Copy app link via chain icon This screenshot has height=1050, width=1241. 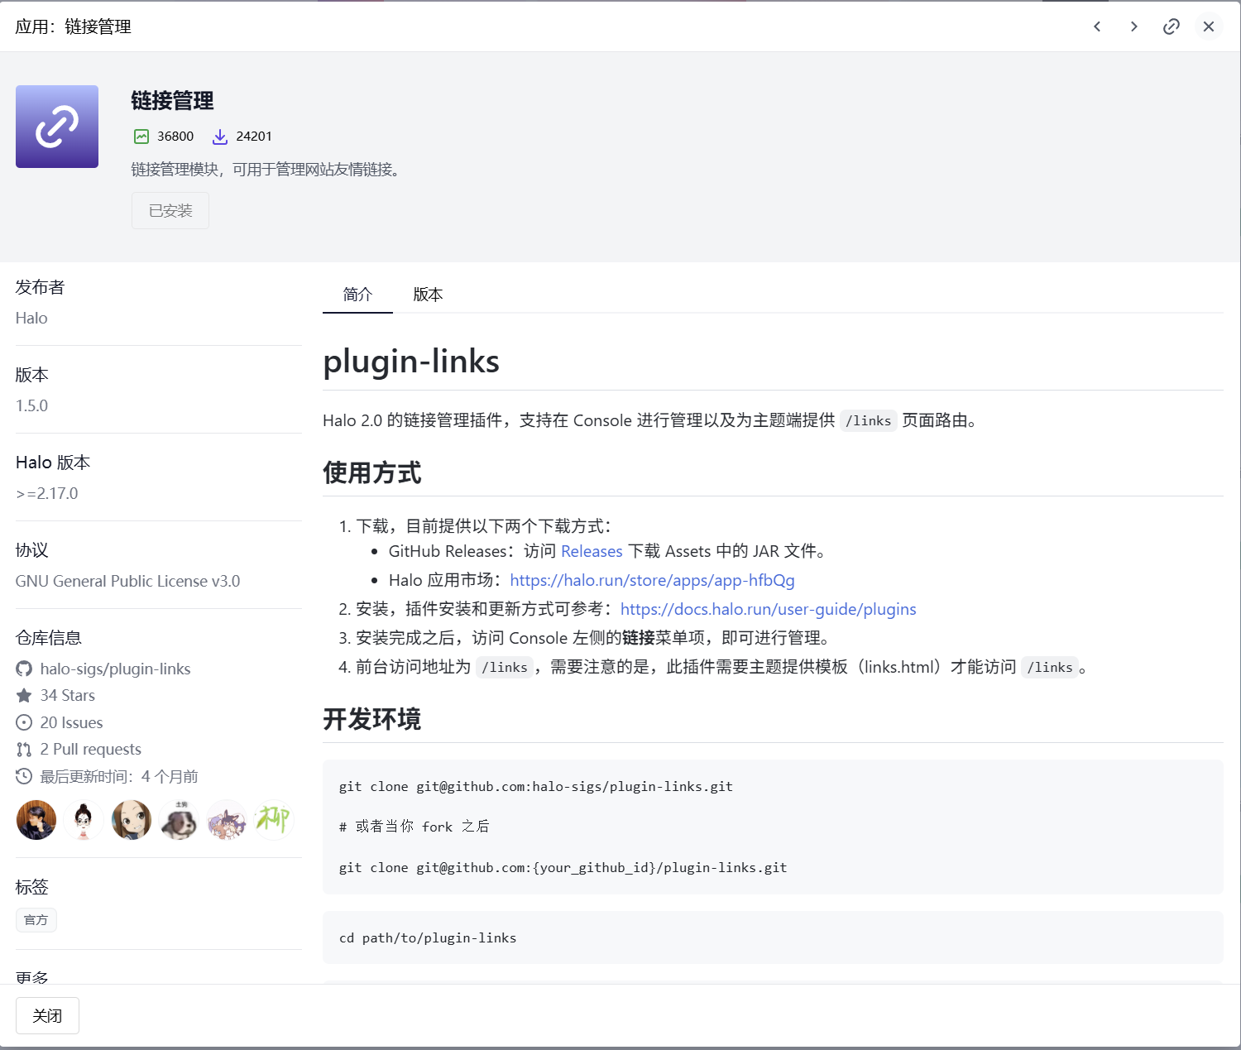pyautogui.click(x=1172, y=26)
